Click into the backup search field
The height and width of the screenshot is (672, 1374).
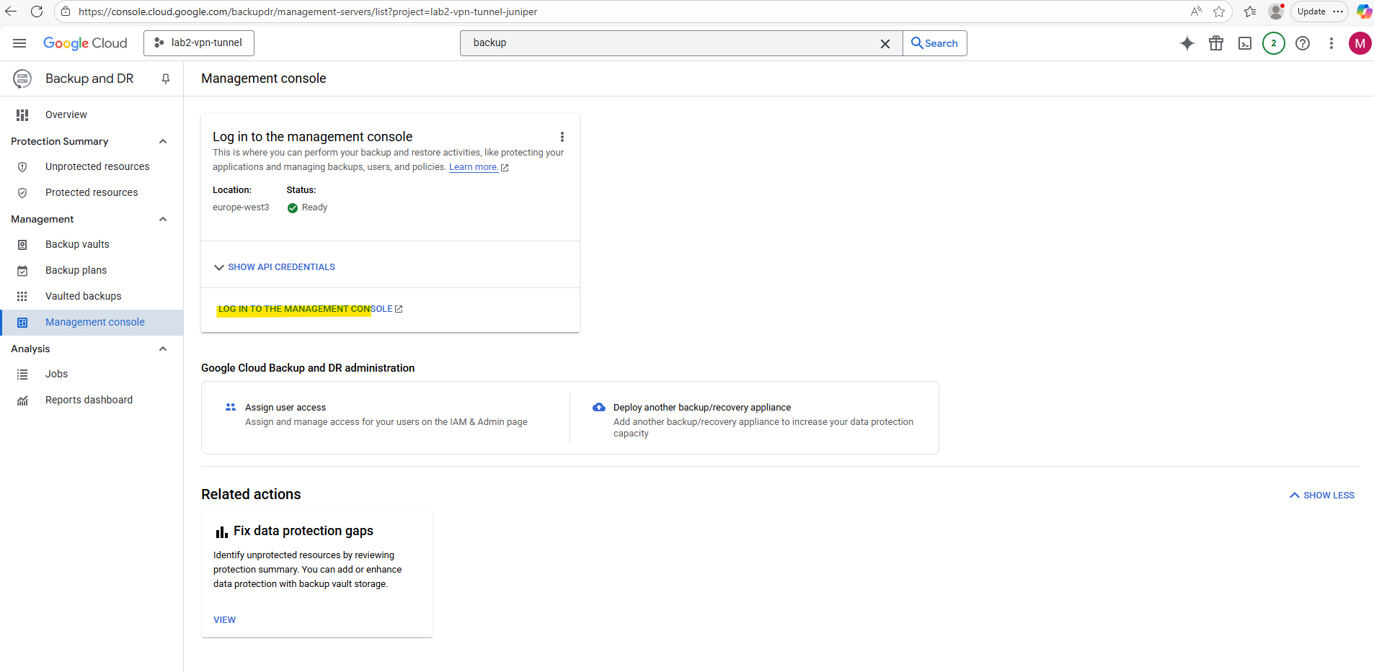pos(670,43)
